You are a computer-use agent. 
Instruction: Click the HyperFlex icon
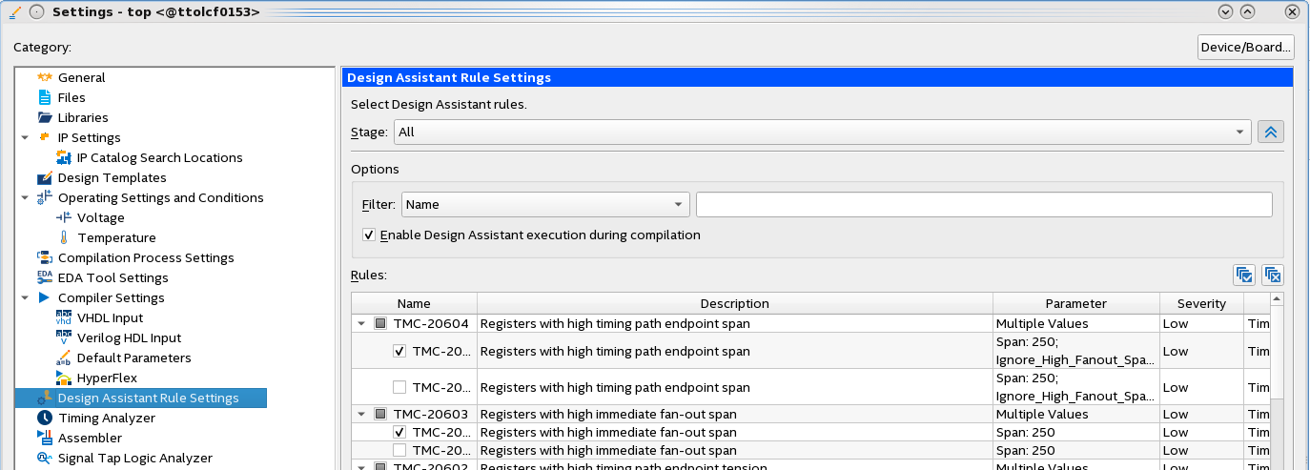click(64, 378)
